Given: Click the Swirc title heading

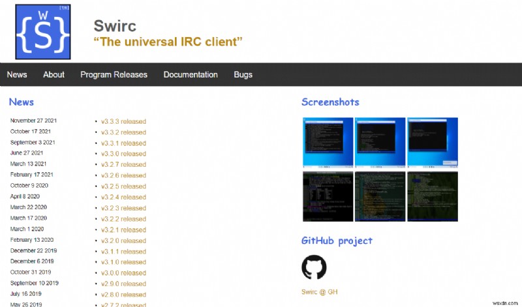Looking at the screenshot, I should pyautogui.click(x=115, y=25).
